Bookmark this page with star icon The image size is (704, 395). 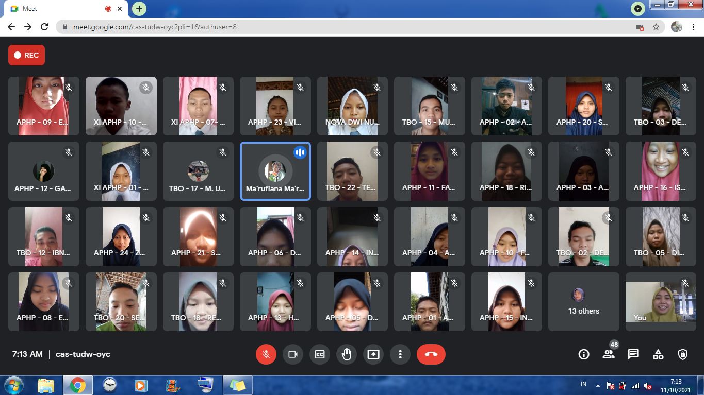tap(656, 27)
